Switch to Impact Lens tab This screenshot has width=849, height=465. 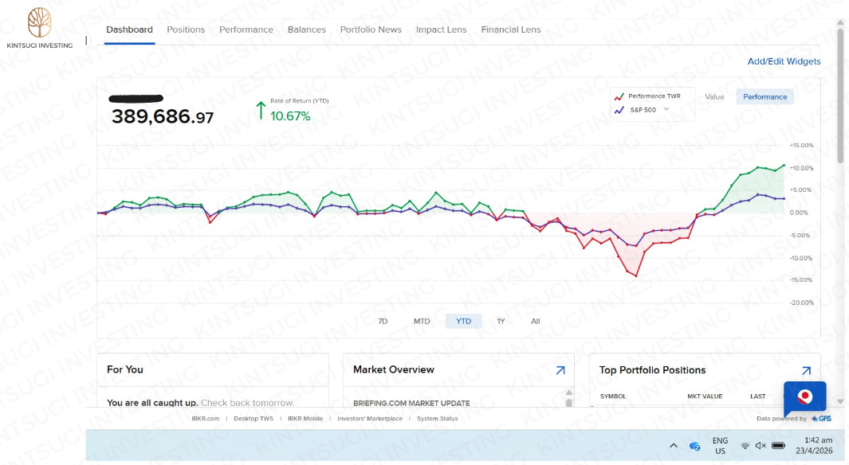pyautogui.click(x=442, y=29)
